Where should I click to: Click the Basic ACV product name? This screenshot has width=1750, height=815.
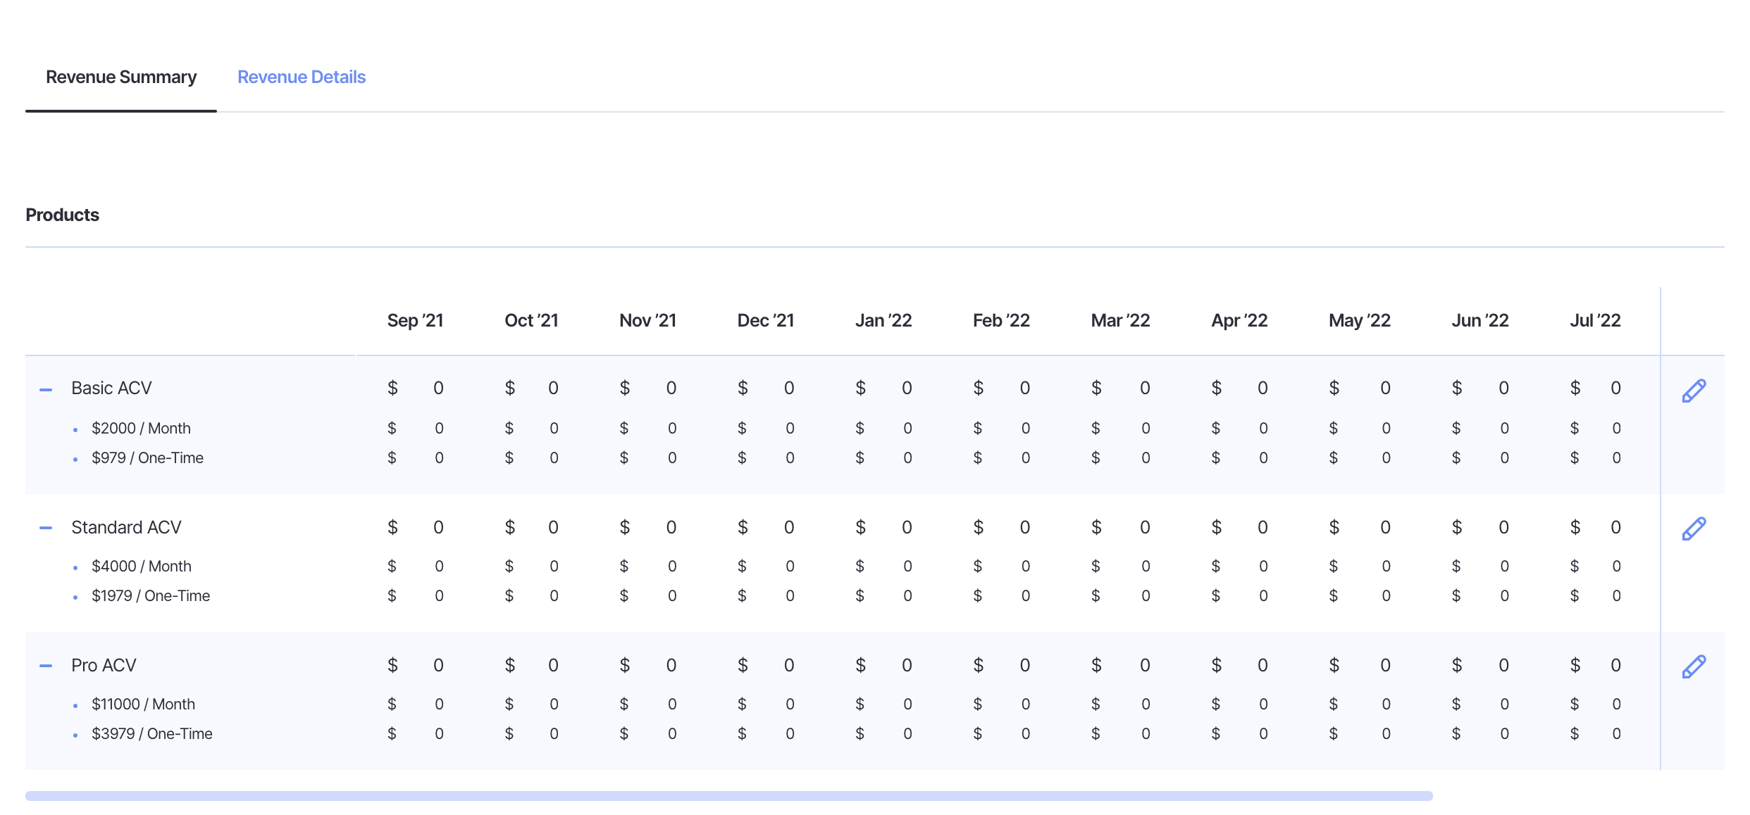pyautogui.click(x=111, y=388)
